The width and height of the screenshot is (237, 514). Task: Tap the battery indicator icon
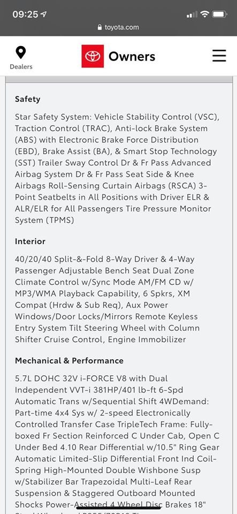219,14
